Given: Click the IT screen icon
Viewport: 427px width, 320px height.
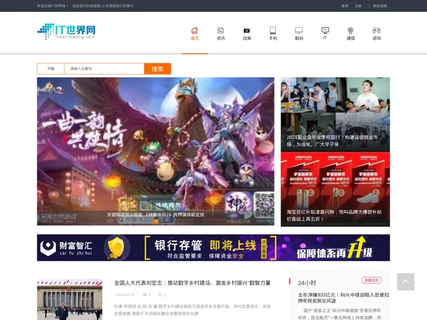Looking at the screenshot, I should tap(325, 30).
